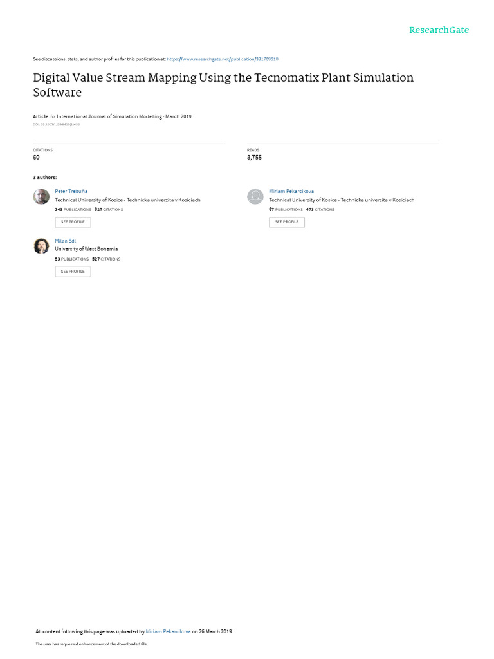
Task: Open Milan Edl author name link
Action: [65, 241]
